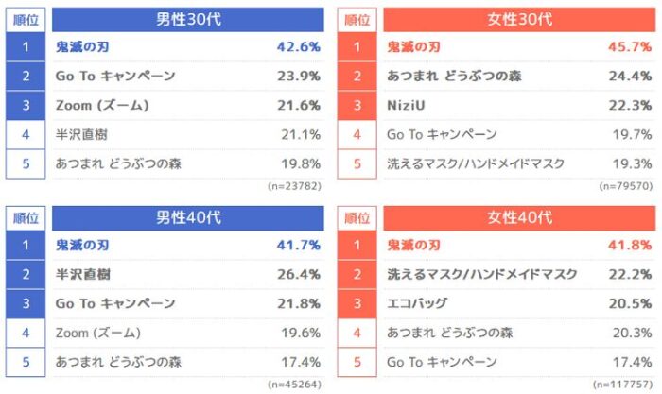
Task: Click Go To キャンペーン in 女性40代 table
Action: coord(442,362)
